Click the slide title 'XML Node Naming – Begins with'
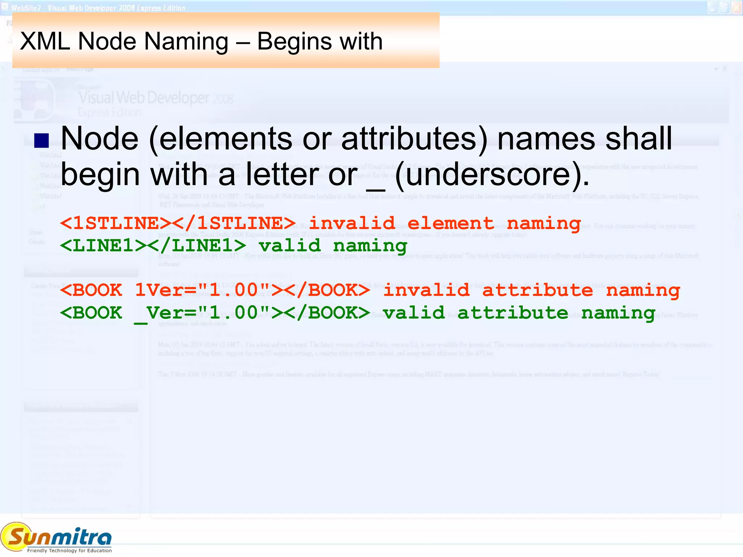 201,41
